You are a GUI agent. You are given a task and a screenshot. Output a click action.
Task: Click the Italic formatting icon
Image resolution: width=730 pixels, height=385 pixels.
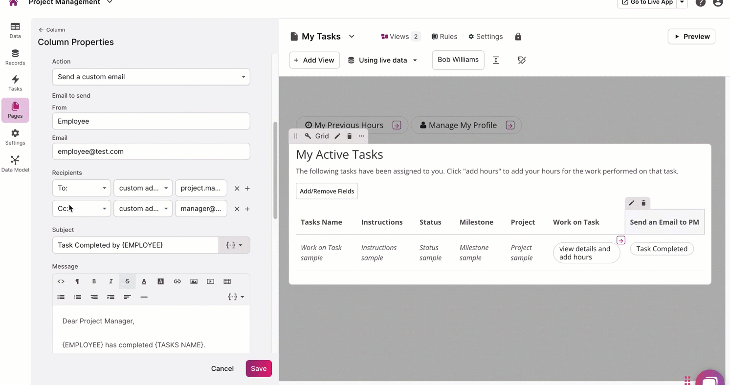(111, 281)
